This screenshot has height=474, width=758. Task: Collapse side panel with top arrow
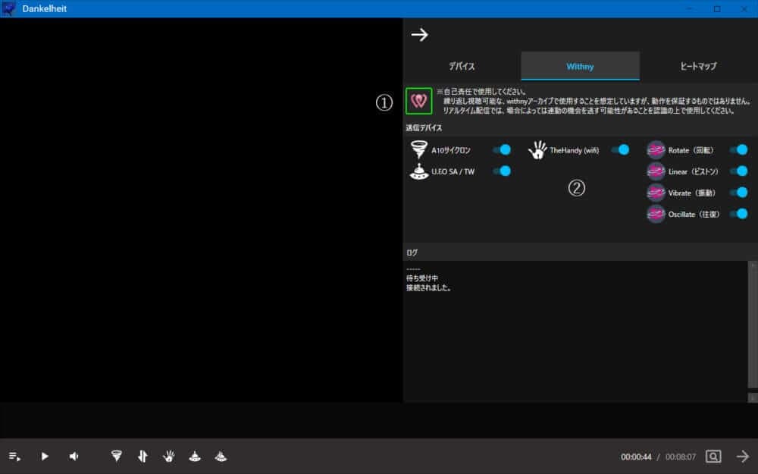coord(419,35)
